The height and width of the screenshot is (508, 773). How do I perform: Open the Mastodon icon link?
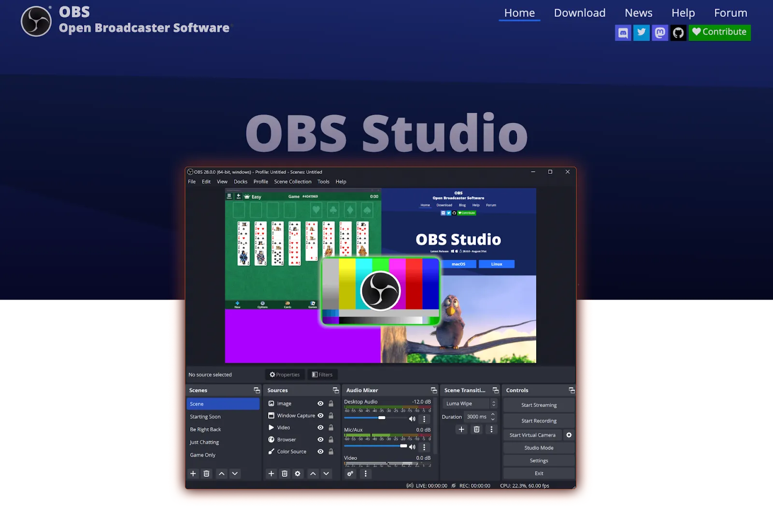pyautogui.click(x=660, y=33)
